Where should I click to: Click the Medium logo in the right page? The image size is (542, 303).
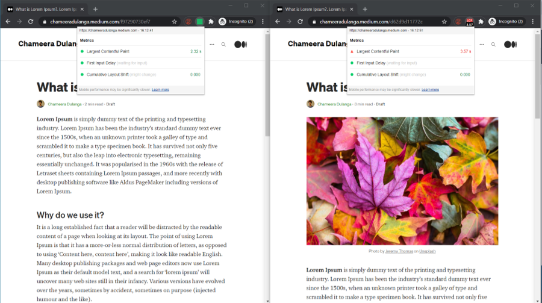[510, 44]
